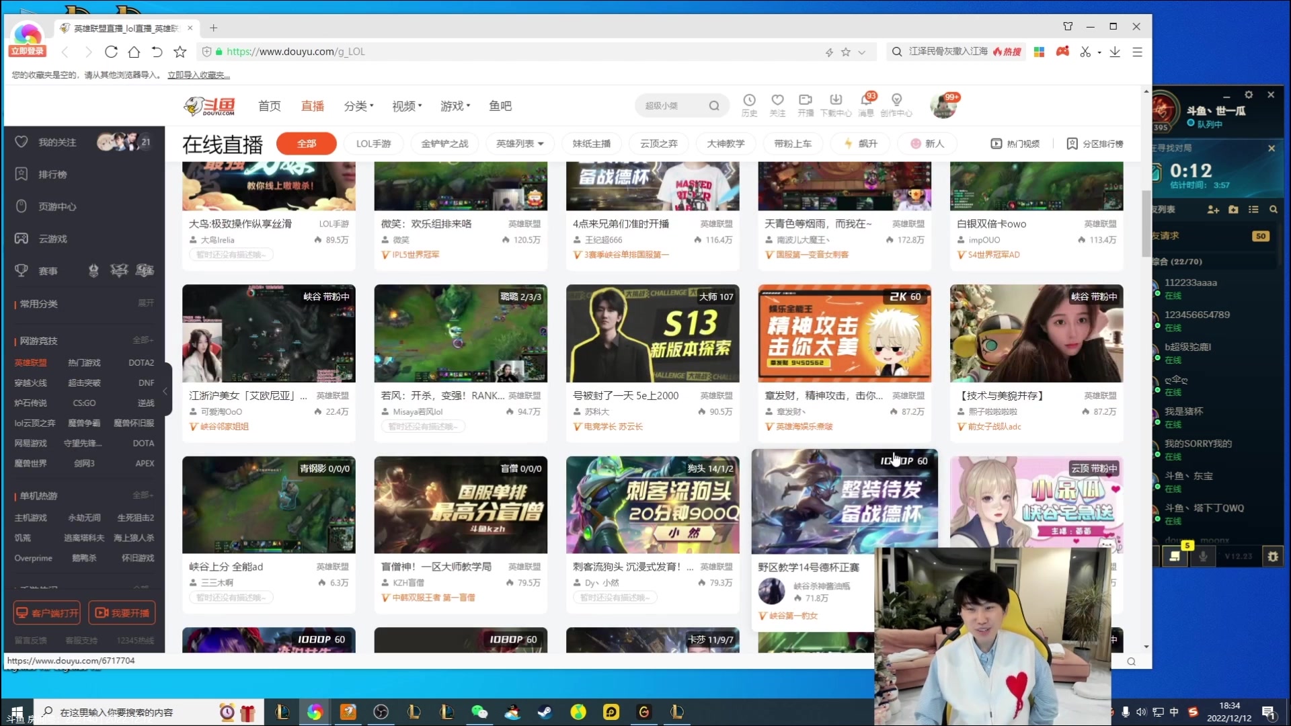Click the Windows Start button

(x=17, y=712)
